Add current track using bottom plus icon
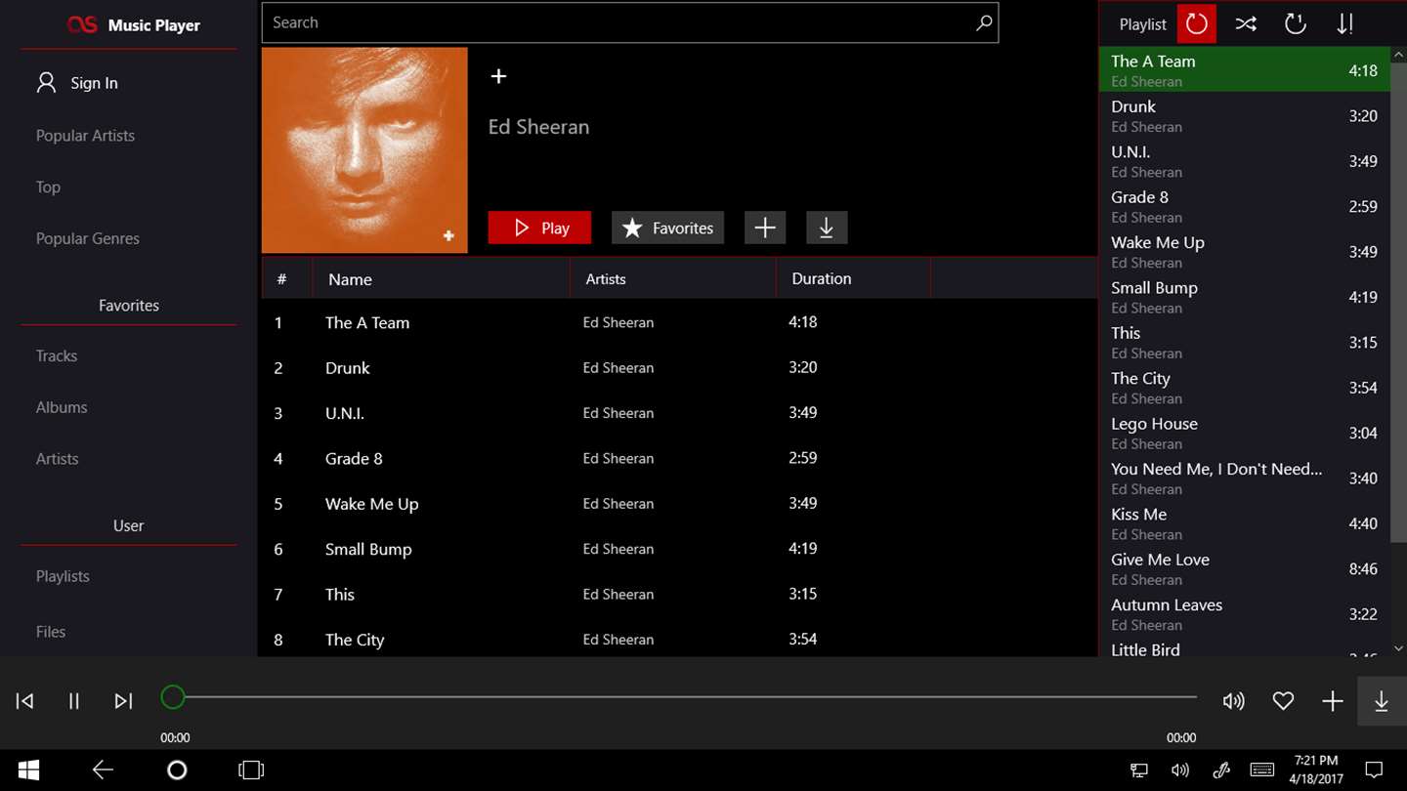The height and width of the screenshot is (791, 1407). 1333,701
